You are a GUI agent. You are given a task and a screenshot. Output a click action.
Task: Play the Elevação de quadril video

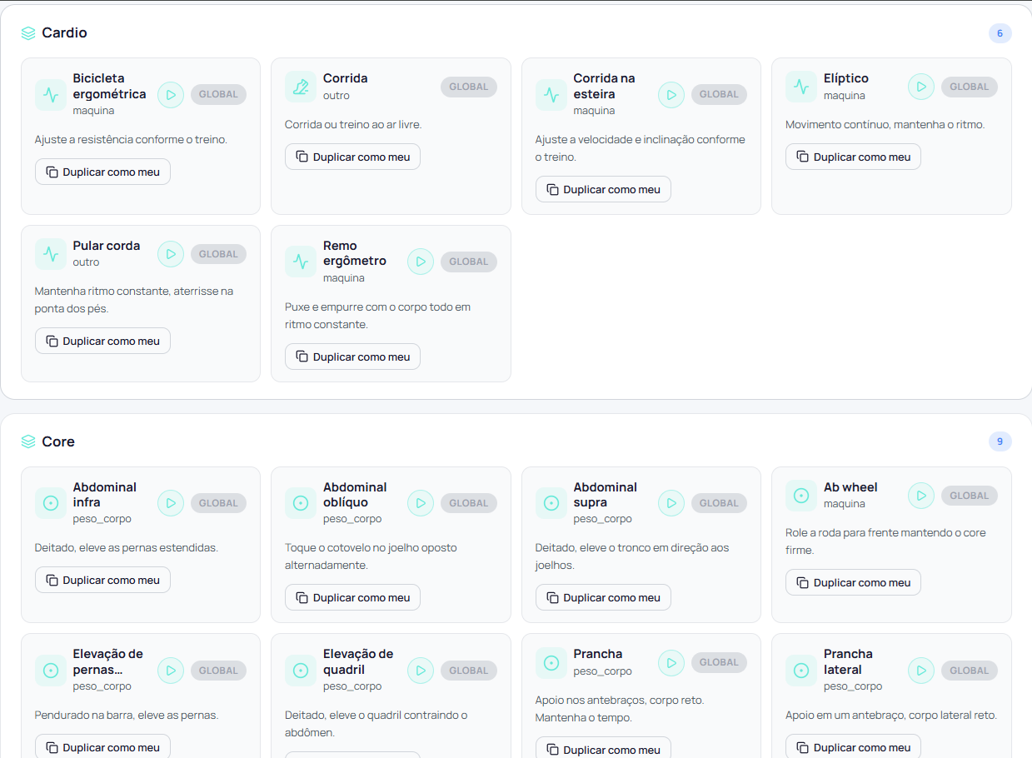421,671
